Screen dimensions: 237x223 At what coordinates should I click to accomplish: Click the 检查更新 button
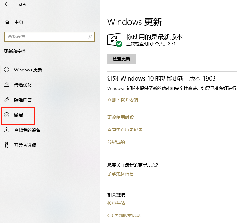[x=121, y=59]
